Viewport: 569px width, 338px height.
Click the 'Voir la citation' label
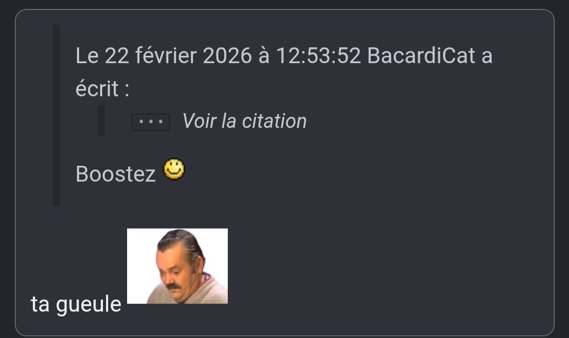244,121
